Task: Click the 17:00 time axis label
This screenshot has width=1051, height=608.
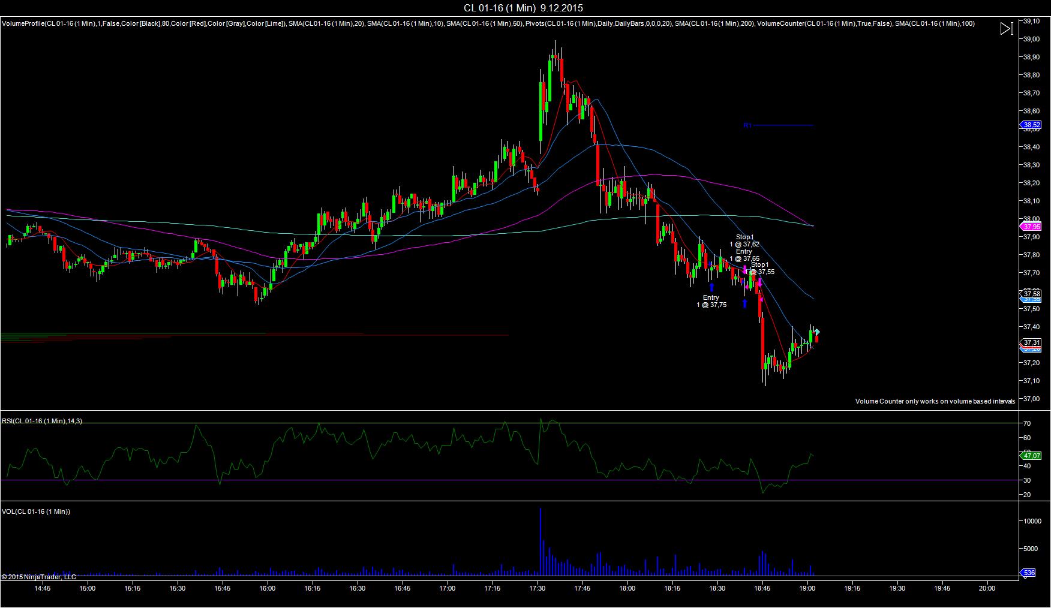Action: pyautogui.click(x=448, y=588)
